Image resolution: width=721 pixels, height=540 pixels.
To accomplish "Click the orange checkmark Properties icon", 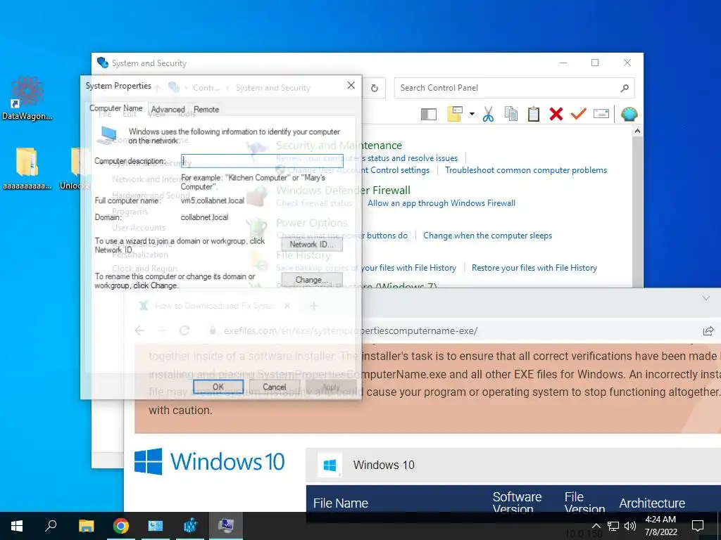I will tap(579, 113).
